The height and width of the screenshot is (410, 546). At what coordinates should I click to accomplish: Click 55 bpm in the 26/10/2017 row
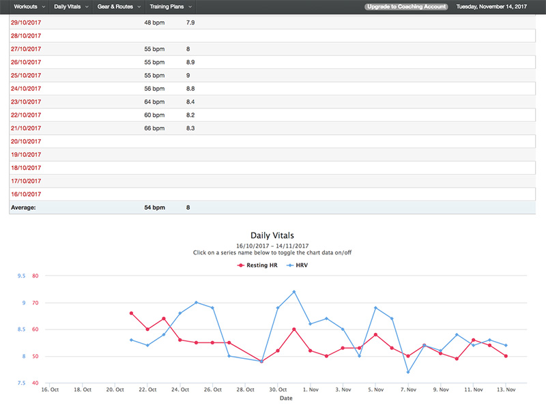pos(154,62)
